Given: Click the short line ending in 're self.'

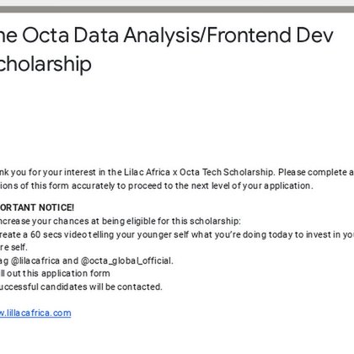Looking at the screenshot, I should (x=13, y=247).
